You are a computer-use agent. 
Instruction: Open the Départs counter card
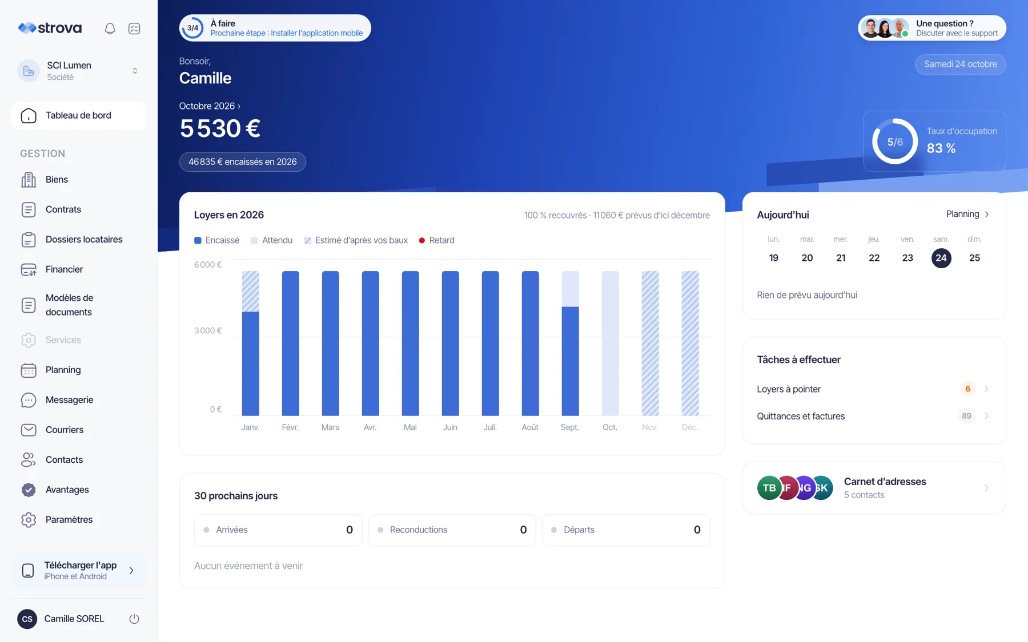[x=626, y=530]
